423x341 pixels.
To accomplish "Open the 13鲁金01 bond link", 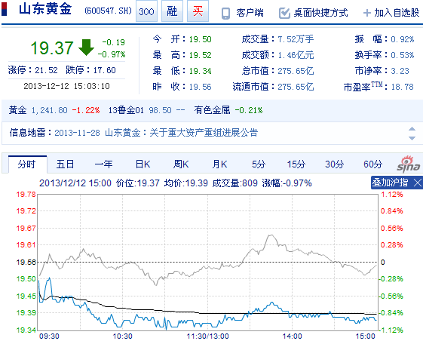I will point(126,110).
